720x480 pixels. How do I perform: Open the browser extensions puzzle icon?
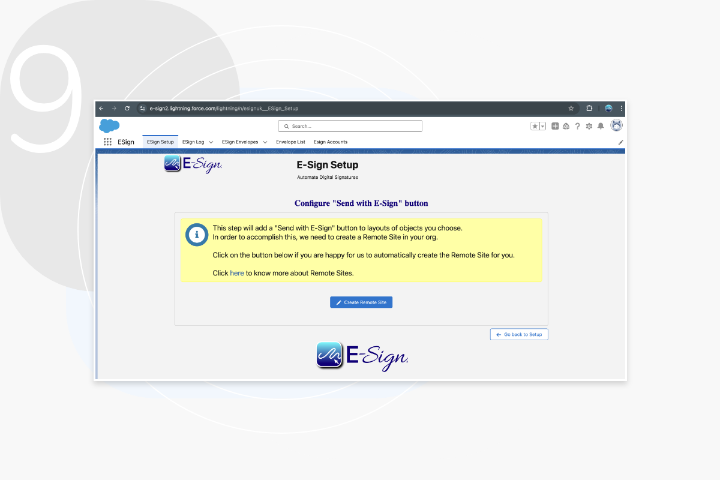point(589,109)
